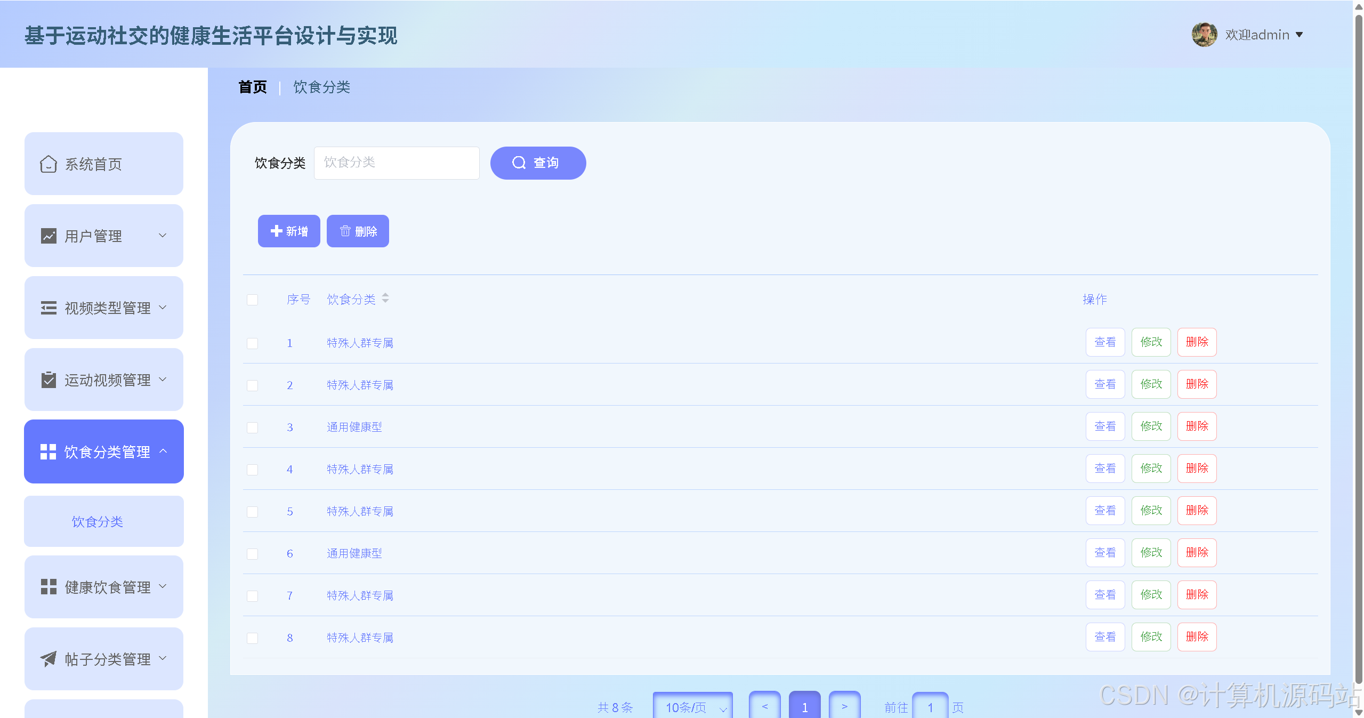The width and height of the screenshot is (1364, 718).
Task: Click the chart icon beside 用户管理
Action: [49, 236]
